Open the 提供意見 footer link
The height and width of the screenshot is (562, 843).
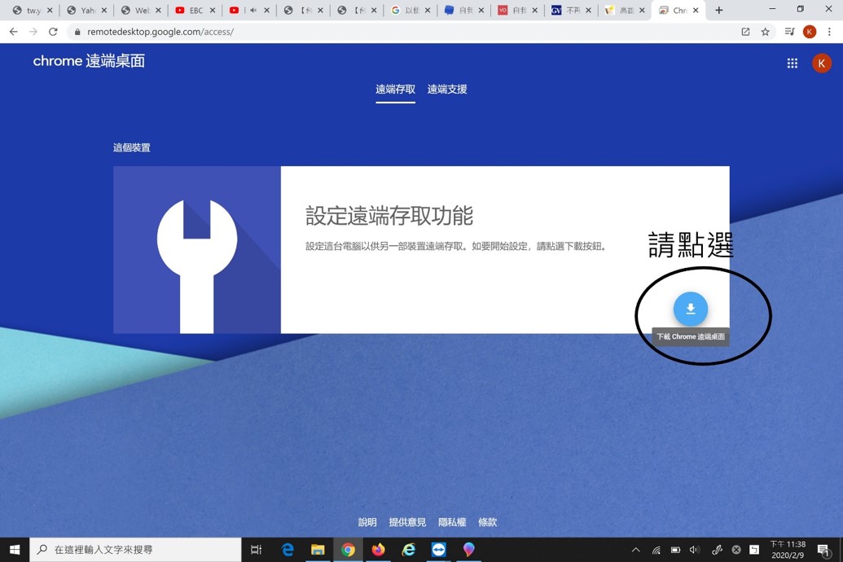coord(407,522)
